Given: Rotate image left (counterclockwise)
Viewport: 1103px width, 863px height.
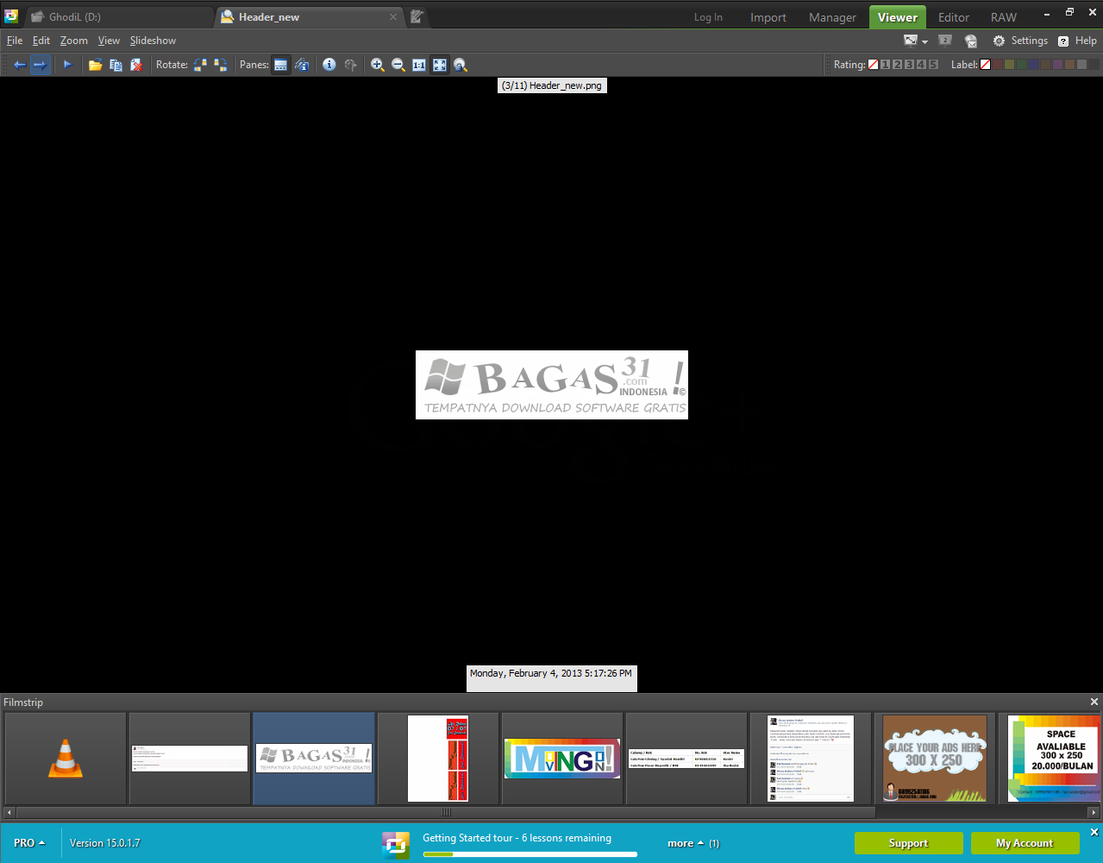Looking at the screenshot, I should (200, 65).
